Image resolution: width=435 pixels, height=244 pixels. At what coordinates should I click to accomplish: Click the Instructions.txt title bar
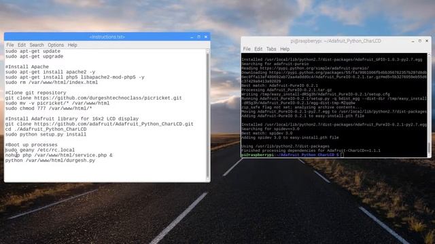pos(107,37)
